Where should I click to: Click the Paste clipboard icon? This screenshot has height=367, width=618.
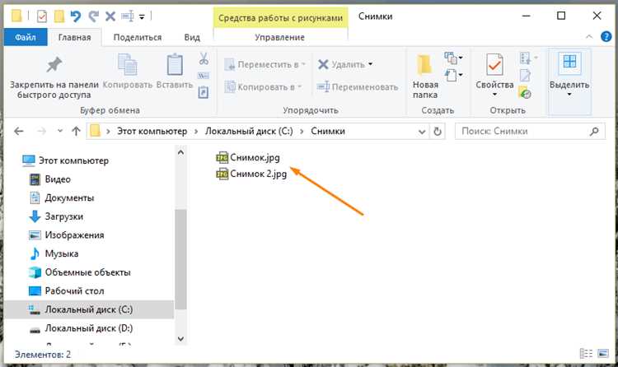(x=175, y=64)
